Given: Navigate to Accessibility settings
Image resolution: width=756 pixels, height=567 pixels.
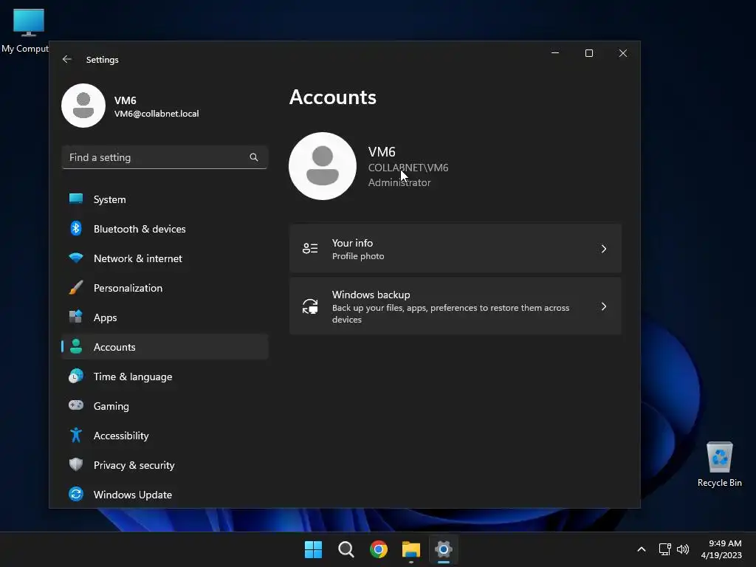Looking at the screenshot, I should point(165,436).
